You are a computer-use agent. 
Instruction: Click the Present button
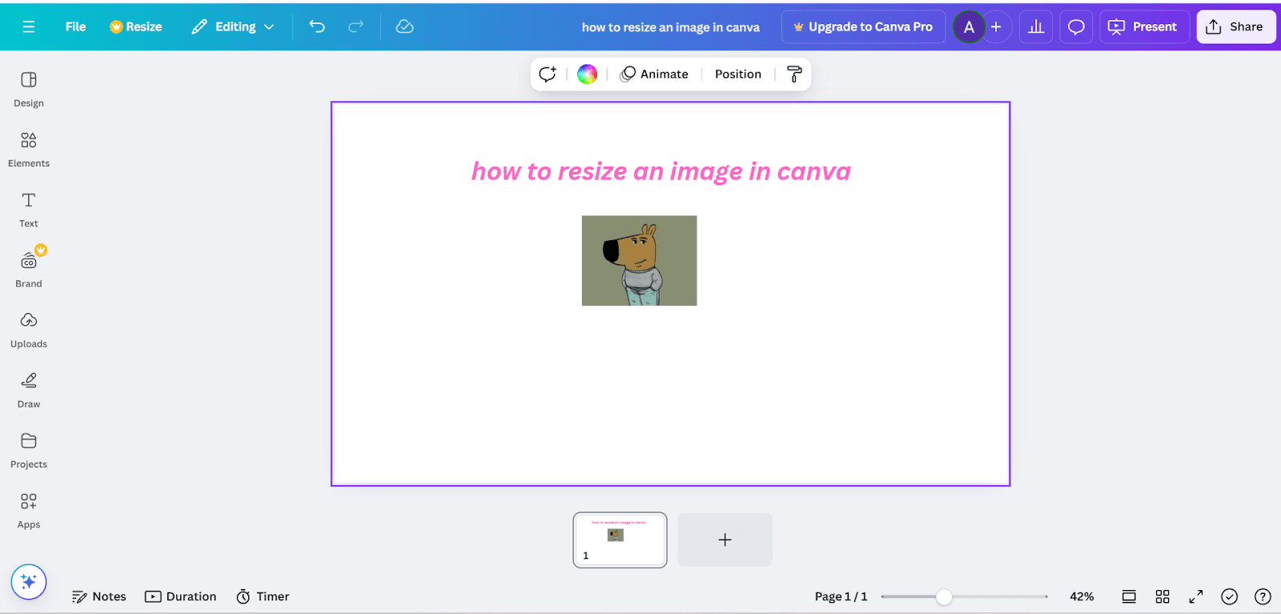coord(1142,27)
